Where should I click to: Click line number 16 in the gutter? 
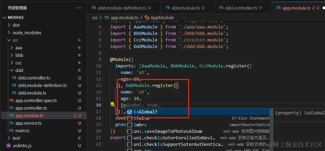99,105
